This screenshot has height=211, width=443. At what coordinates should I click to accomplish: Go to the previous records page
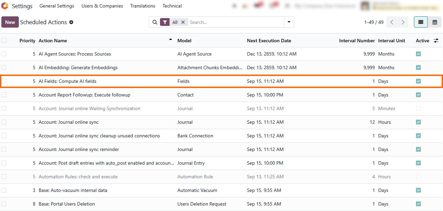point(392,22)
